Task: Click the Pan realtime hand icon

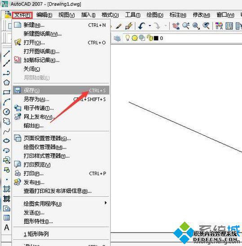Action: pyautogui.click(x=176, y=26)
